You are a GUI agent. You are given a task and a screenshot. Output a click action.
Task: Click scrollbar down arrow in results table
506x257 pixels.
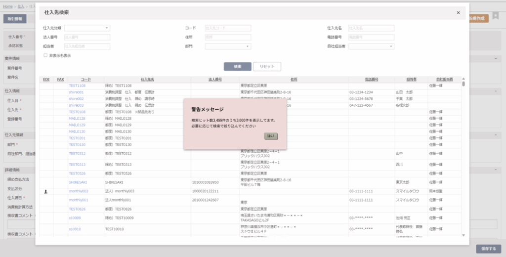point(463,235)
